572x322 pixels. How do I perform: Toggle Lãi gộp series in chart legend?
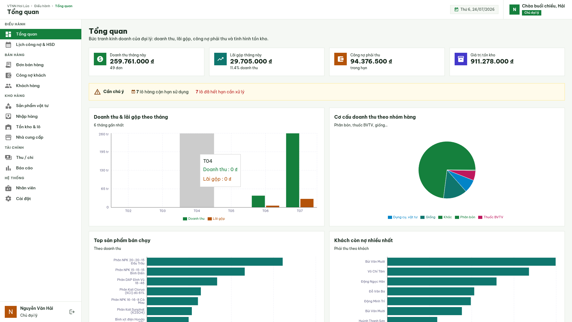pyautogui.click(x=216, y=219)
